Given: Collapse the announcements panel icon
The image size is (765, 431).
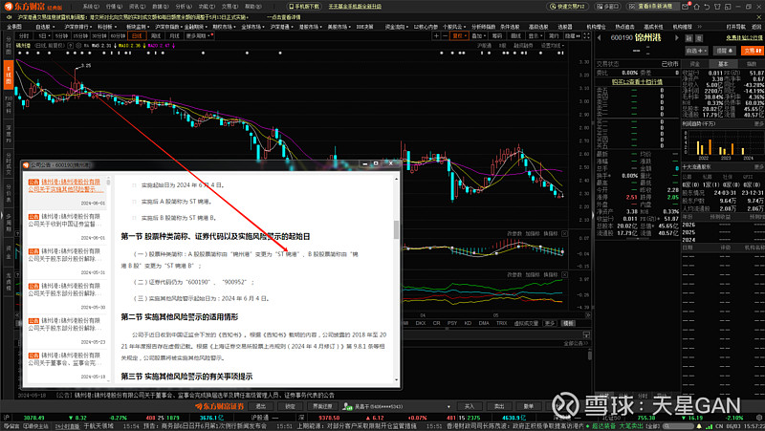Looking at the screenshot, I should point(586,334).
